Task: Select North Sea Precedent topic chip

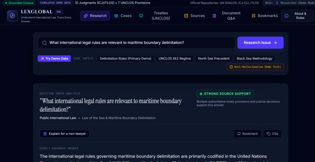Action: [213, 59]
